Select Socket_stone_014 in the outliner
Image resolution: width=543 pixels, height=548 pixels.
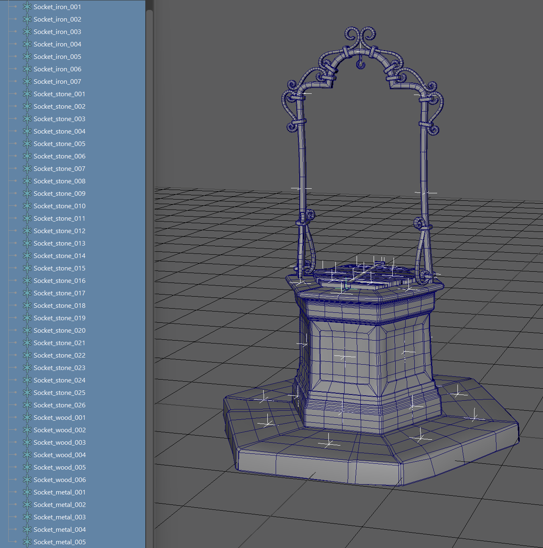pyautogui.click(x=59, y=256)
